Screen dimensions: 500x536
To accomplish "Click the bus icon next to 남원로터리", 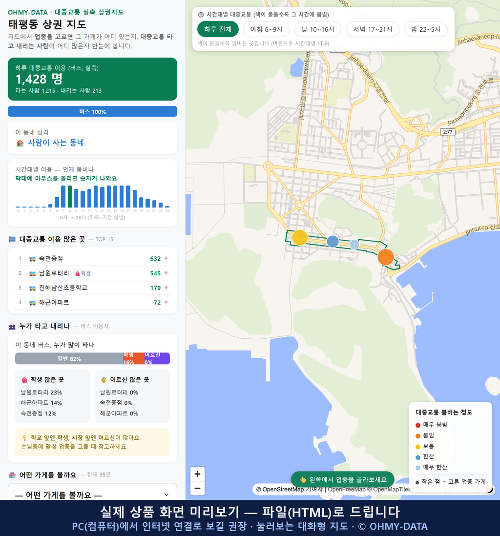I will click(x=33, y=273).
